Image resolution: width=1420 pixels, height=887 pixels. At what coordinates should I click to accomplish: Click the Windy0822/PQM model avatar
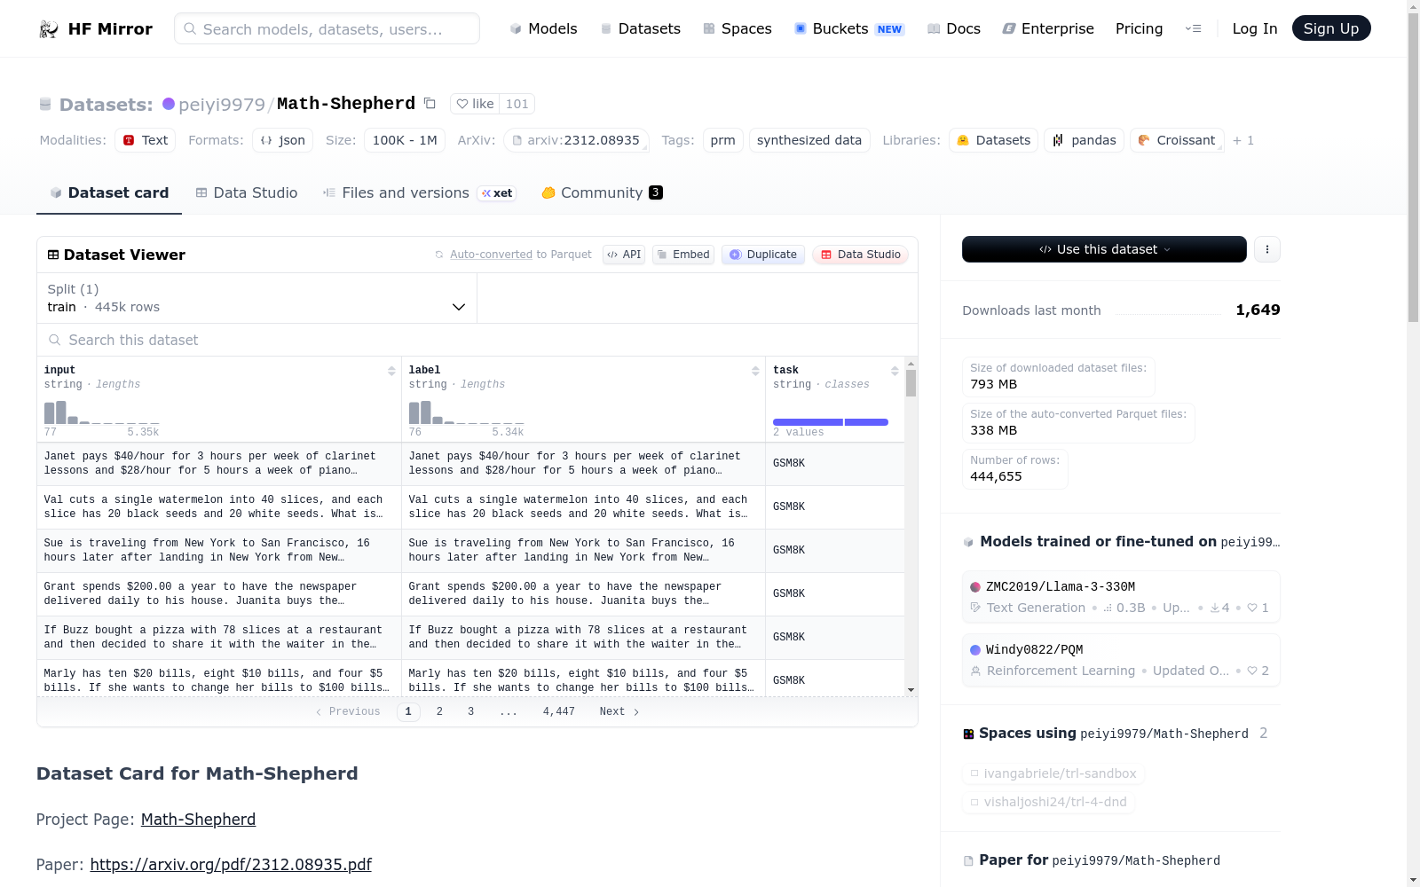pyautogui.click(x=975, y=650)
